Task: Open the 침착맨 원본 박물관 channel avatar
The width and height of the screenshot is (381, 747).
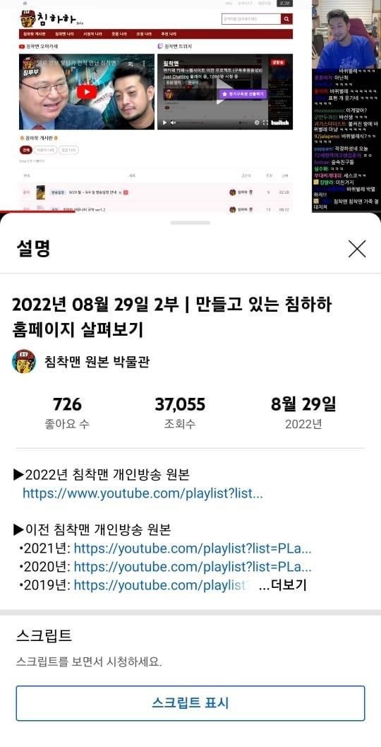Action: click(24, 362)
